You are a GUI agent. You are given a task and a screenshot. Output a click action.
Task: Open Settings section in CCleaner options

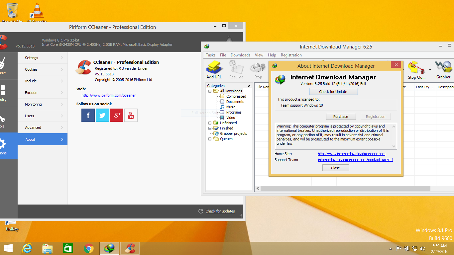43,58
